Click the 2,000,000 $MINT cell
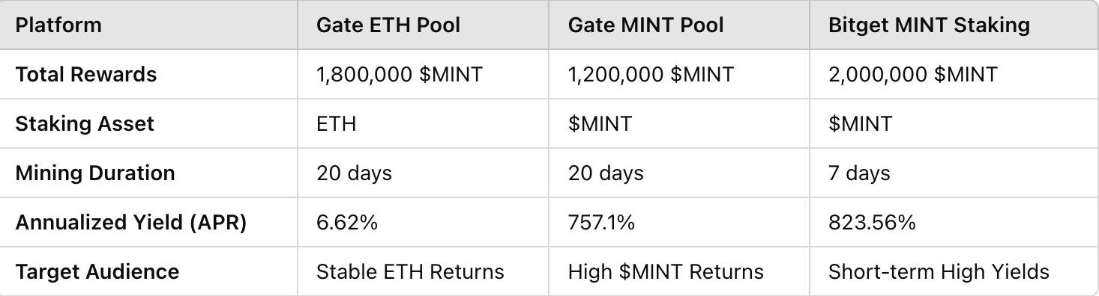The width and height of the screenshot is (1099, 296). click(954, 74)
